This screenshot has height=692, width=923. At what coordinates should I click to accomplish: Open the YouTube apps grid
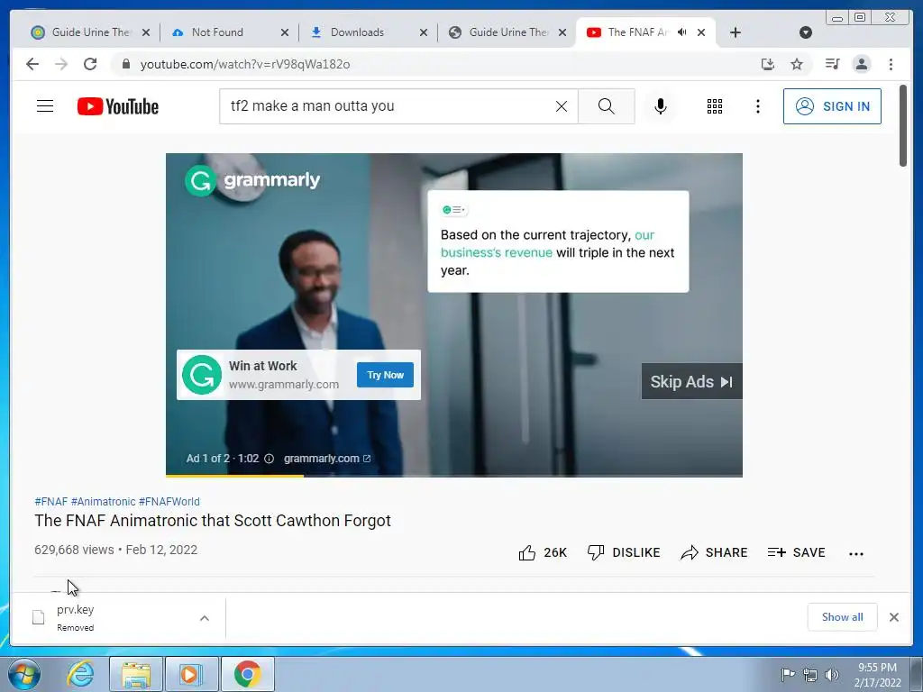coord(715,106)
